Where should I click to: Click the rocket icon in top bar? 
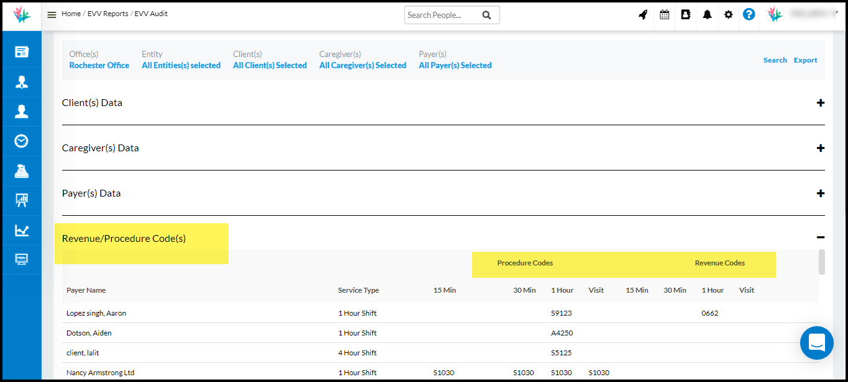point(643,15)
